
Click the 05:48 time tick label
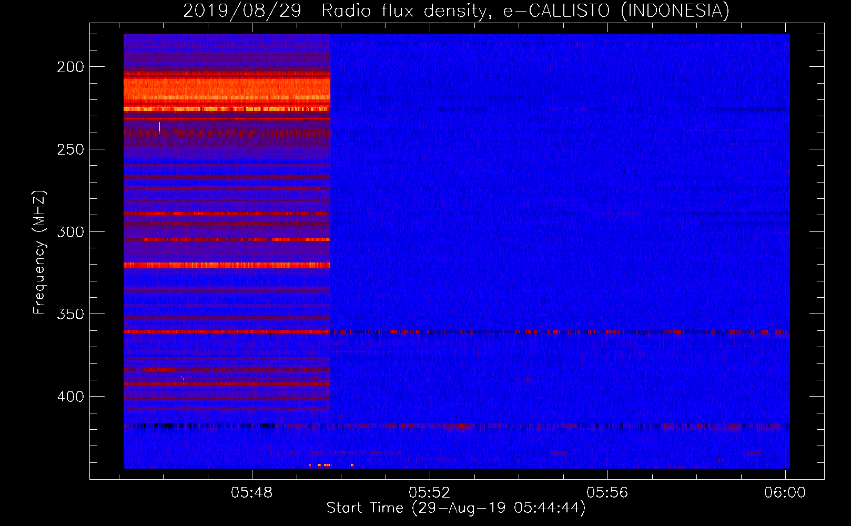click(x=252, y=492)
